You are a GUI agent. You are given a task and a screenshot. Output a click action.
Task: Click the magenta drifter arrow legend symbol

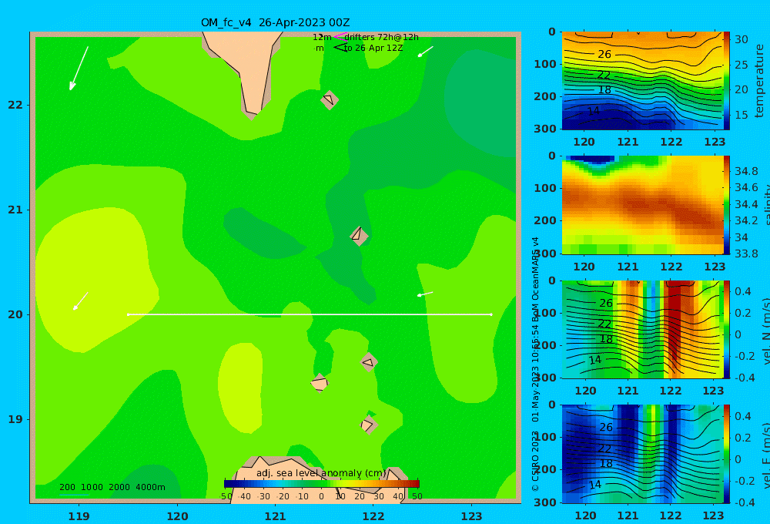pyautogui.click(x=340, y=37)
